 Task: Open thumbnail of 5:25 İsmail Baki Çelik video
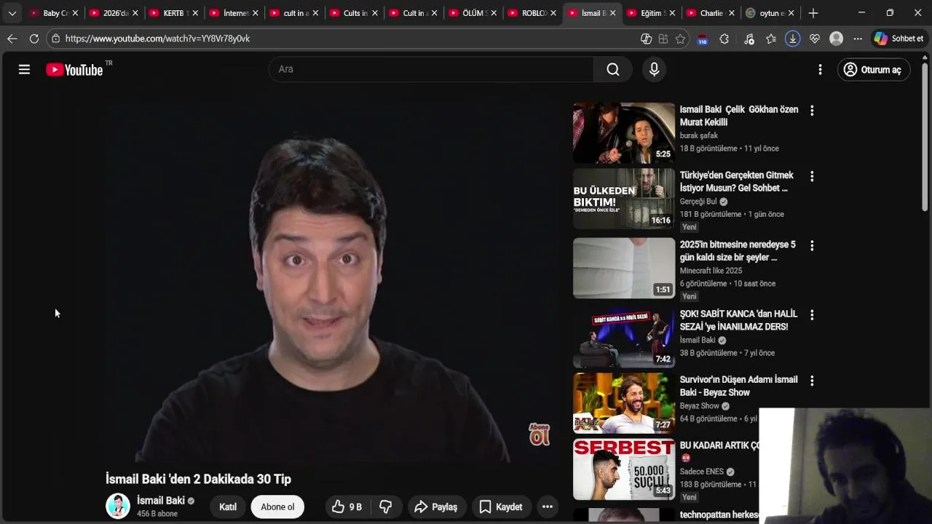(624, 132)
